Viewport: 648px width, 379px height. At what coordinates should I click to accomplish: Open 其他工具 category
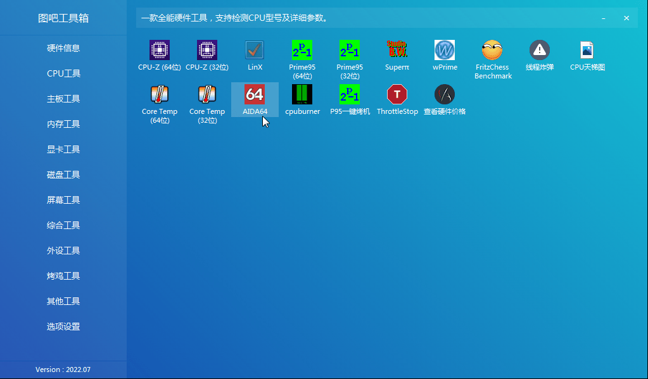63,301
